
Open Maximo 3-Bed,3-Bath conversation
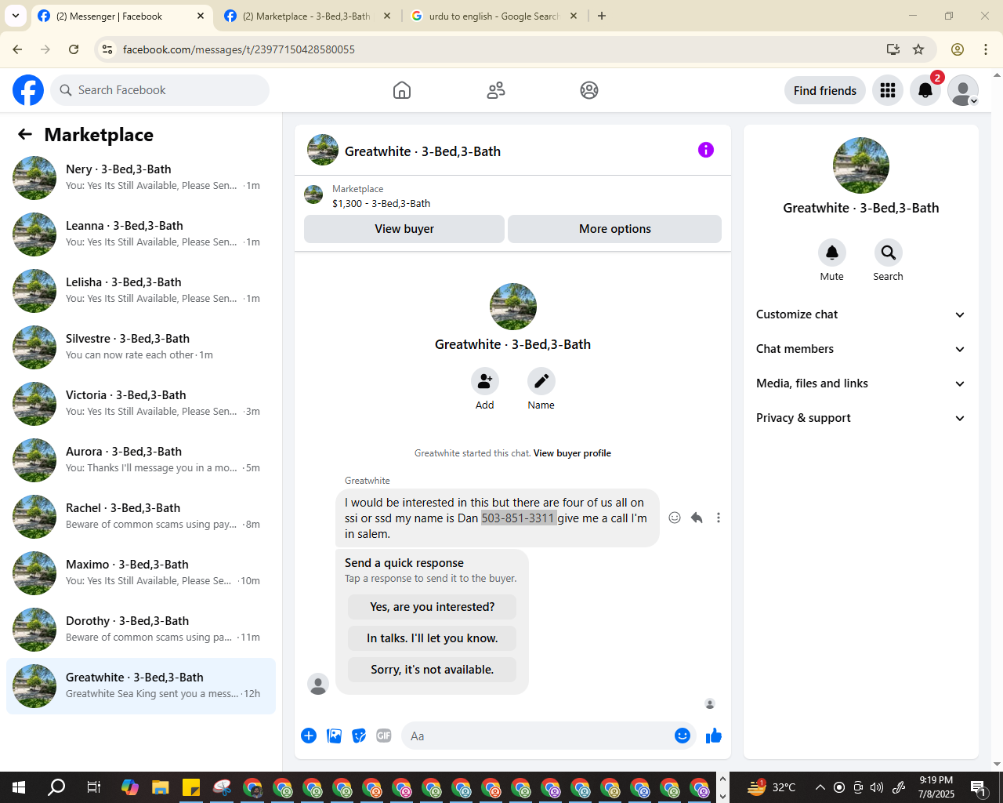click(x=141, y=573)
